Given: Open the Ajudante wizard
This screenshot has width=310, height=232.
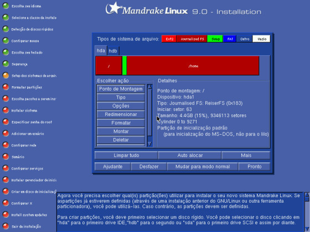Looking at the screenshot, I should coord(113,166).
